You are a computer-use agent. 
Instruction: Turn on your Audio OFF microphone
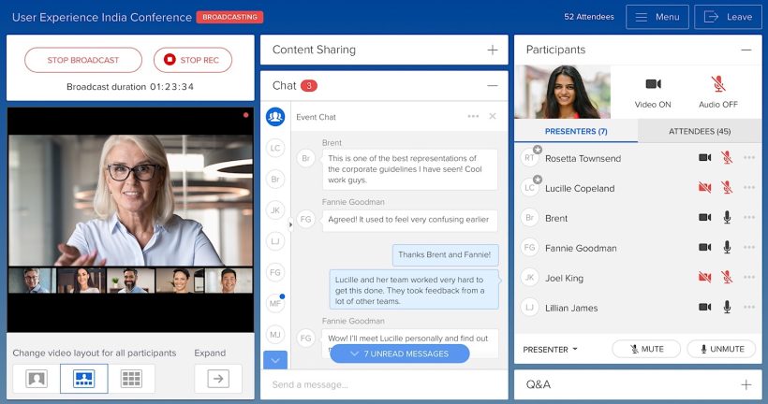718,84
